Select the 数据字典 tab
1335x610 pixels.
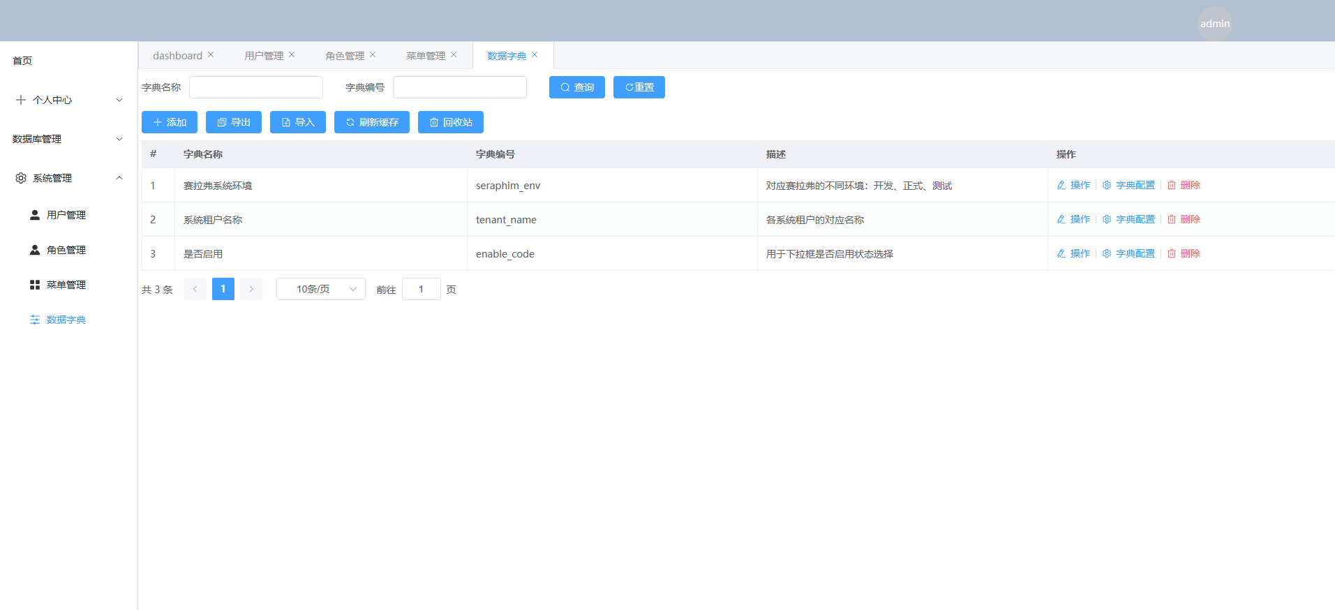tap(507, 56)
